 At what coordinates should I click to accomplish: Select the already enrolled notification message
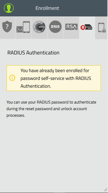54,78
